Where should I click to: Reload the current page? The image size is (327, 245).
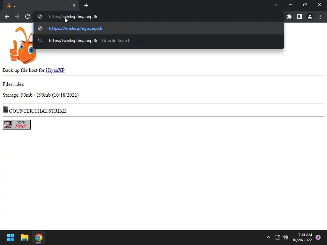pyautogui.click(x=27, y=17)
